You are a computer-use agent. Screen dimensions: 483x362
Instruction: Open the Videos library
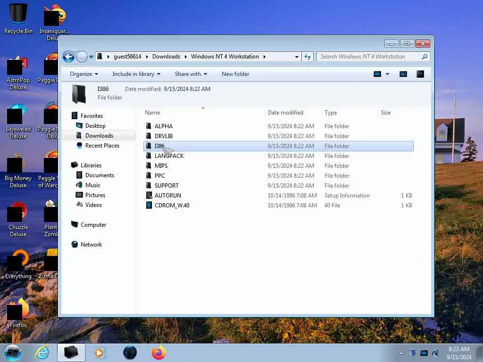[x=93, y=205]
